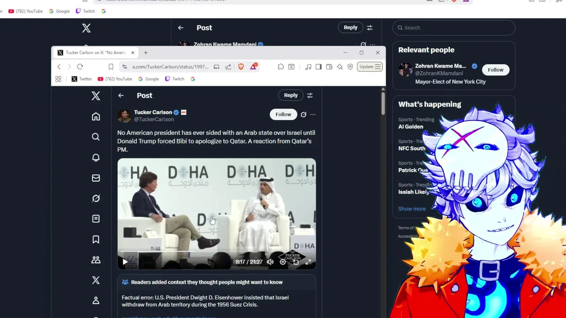Screen dimensions: 566x318
Task: Open @TuckerCarlson handle link
Action: [x=154, y=120]
